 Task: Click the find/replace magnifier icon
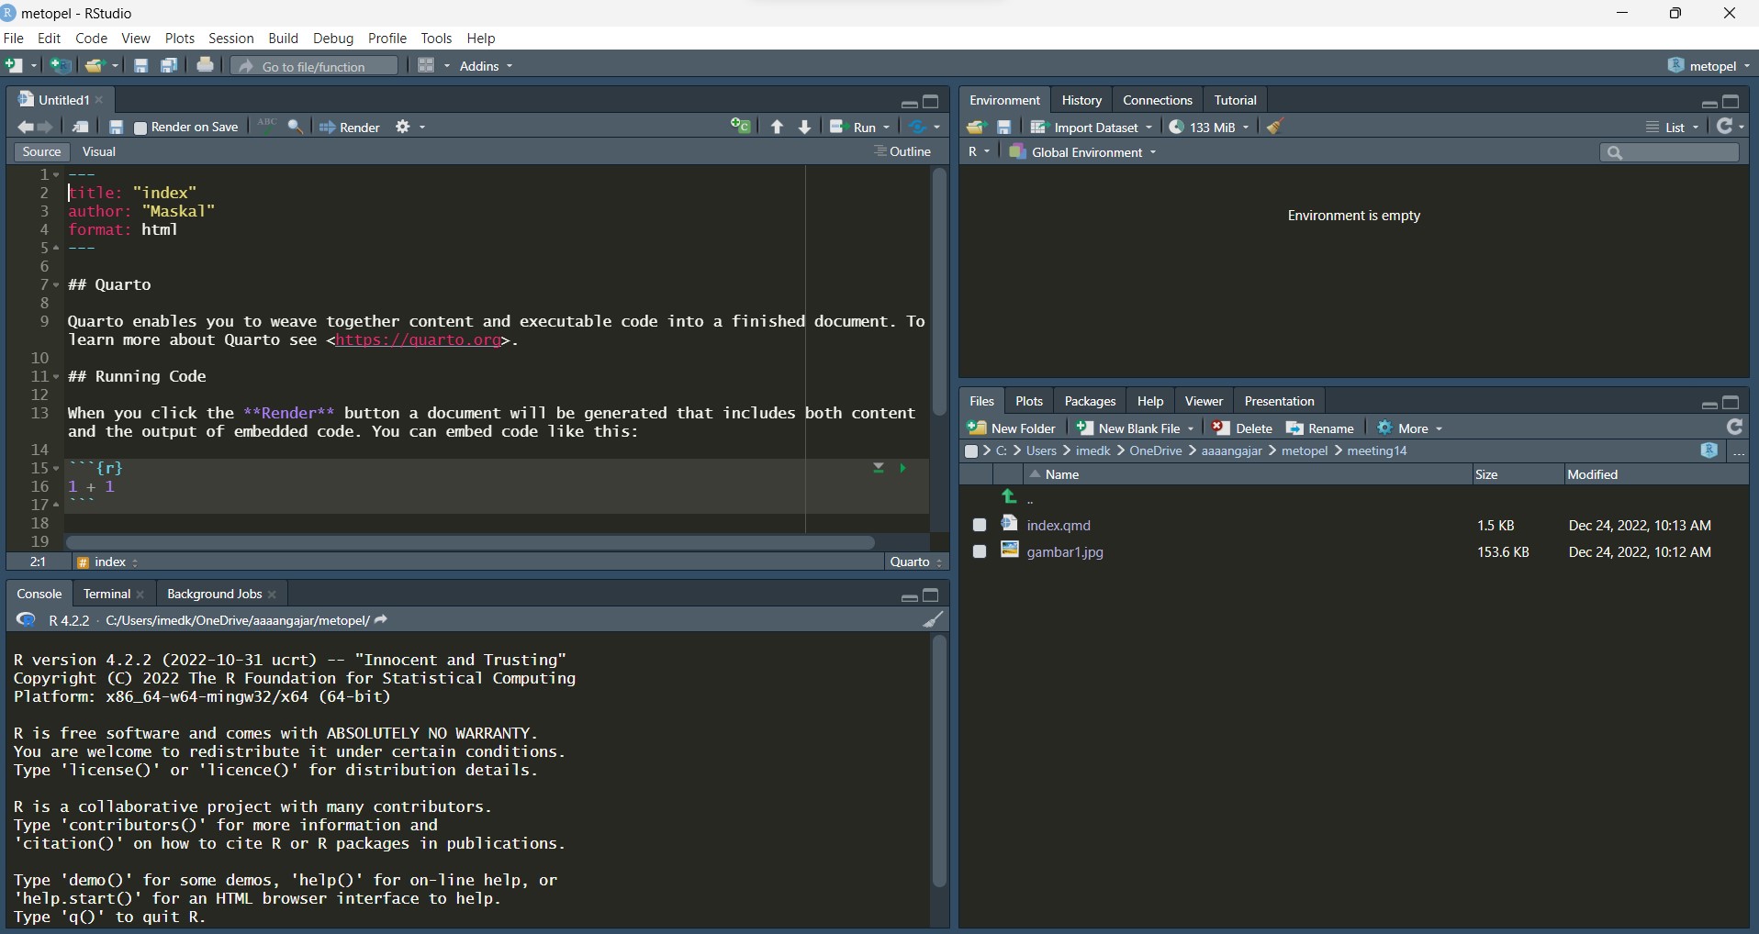click(x=296, y=128)
